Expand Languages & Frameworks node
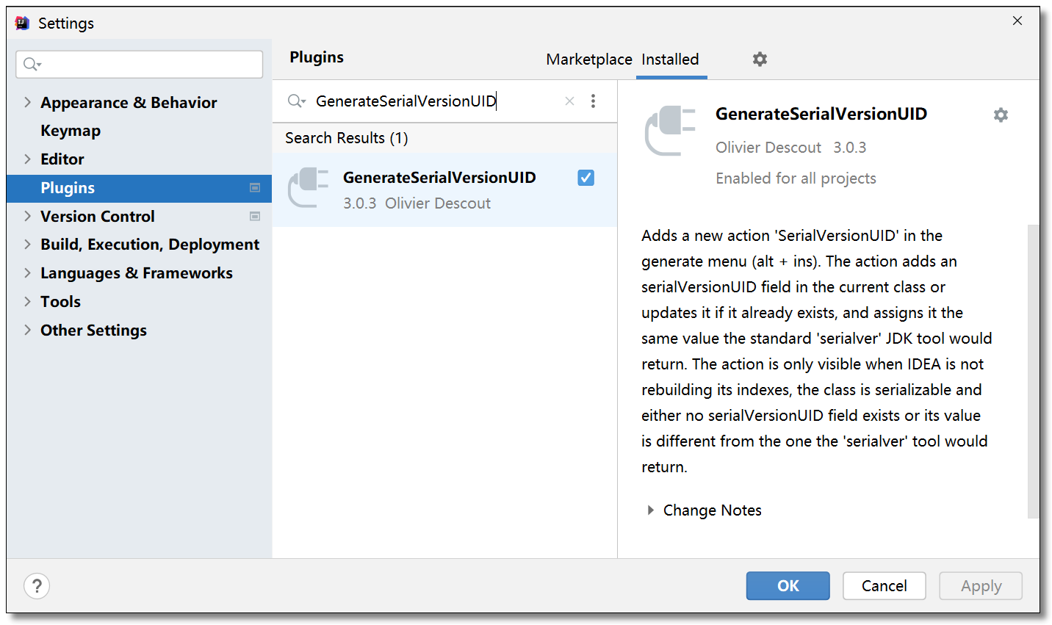1052x625 pixels. (x=27, y=272)
